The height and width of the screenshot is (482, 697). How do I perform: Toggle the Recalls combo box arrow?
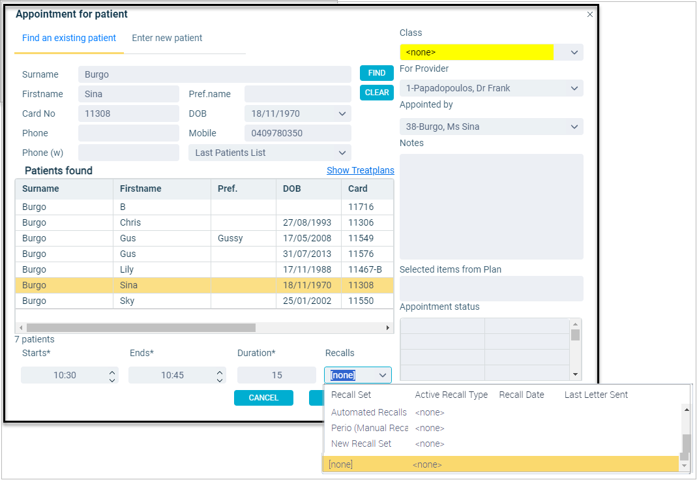(x=382, y=375)
